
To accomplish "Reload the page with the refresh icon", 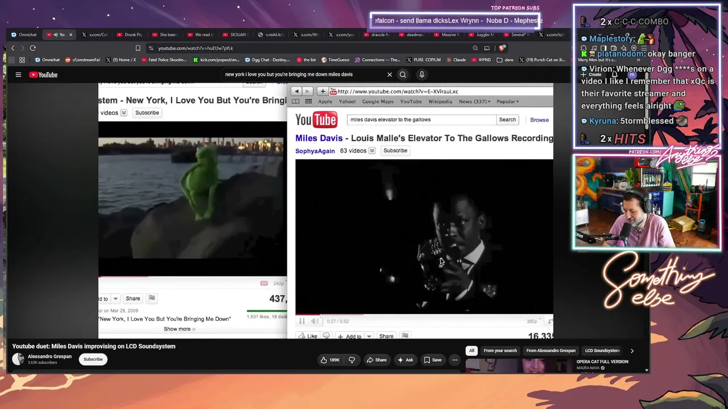I will click(x=33, y=48).
